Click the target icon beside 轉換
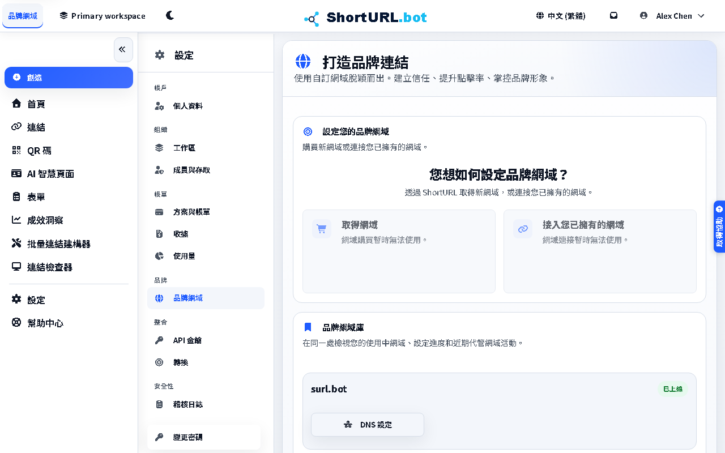The image size is (725, 453). [x=159, y=362]
